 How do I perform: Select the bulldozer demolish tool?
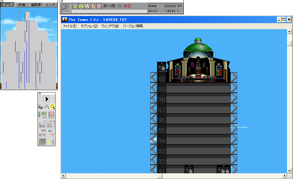(41, 107)
